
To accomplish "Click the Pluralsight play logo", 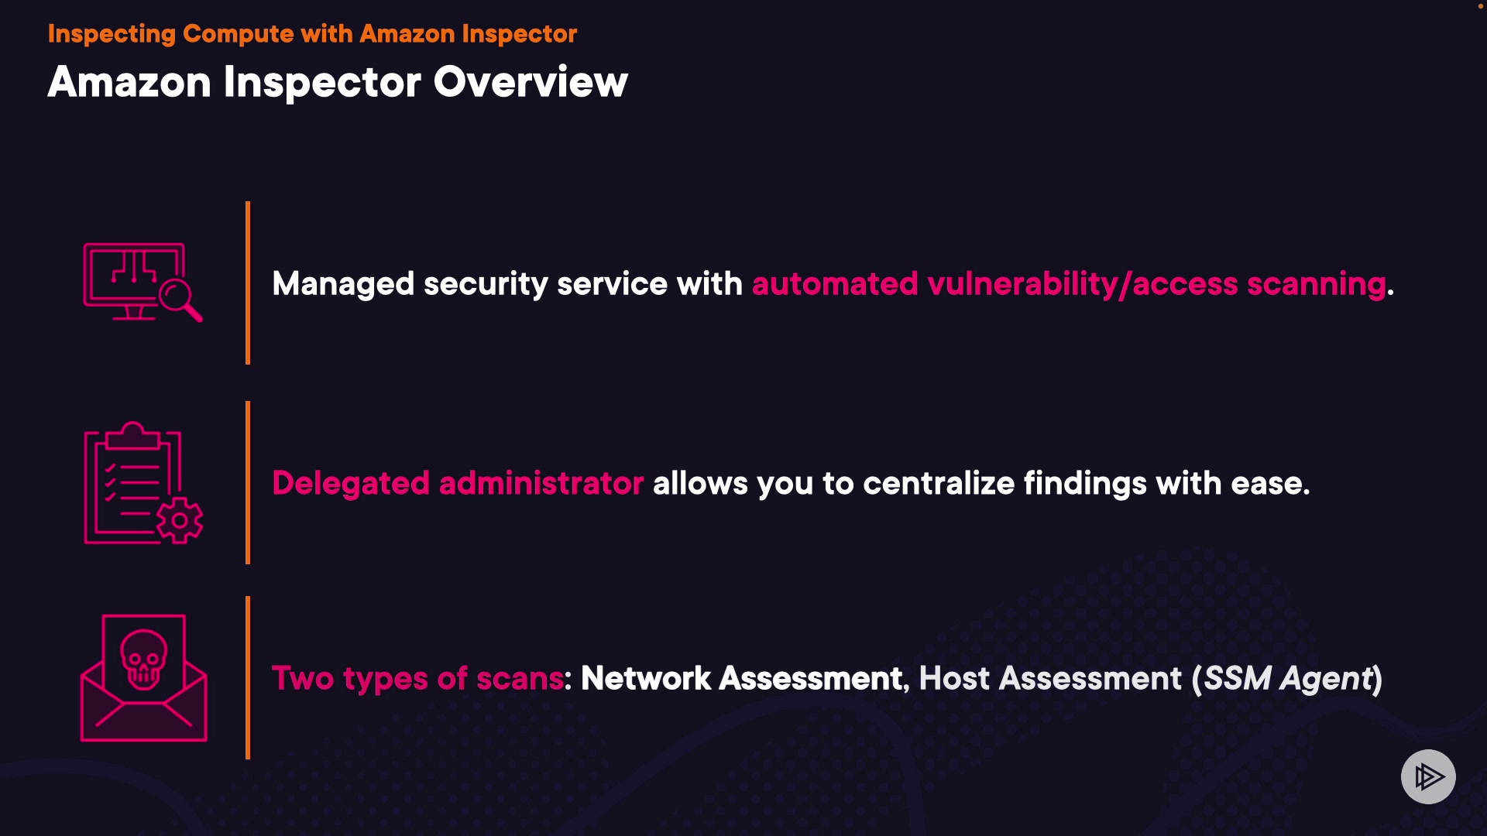I will pos(1428,776).
